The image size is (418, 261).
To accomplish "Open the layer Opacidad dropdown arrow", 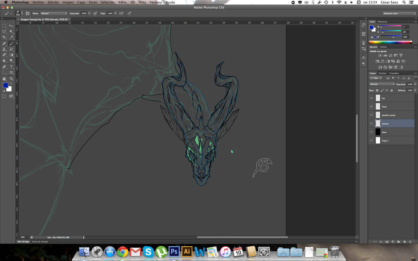I will coord(415,84).
